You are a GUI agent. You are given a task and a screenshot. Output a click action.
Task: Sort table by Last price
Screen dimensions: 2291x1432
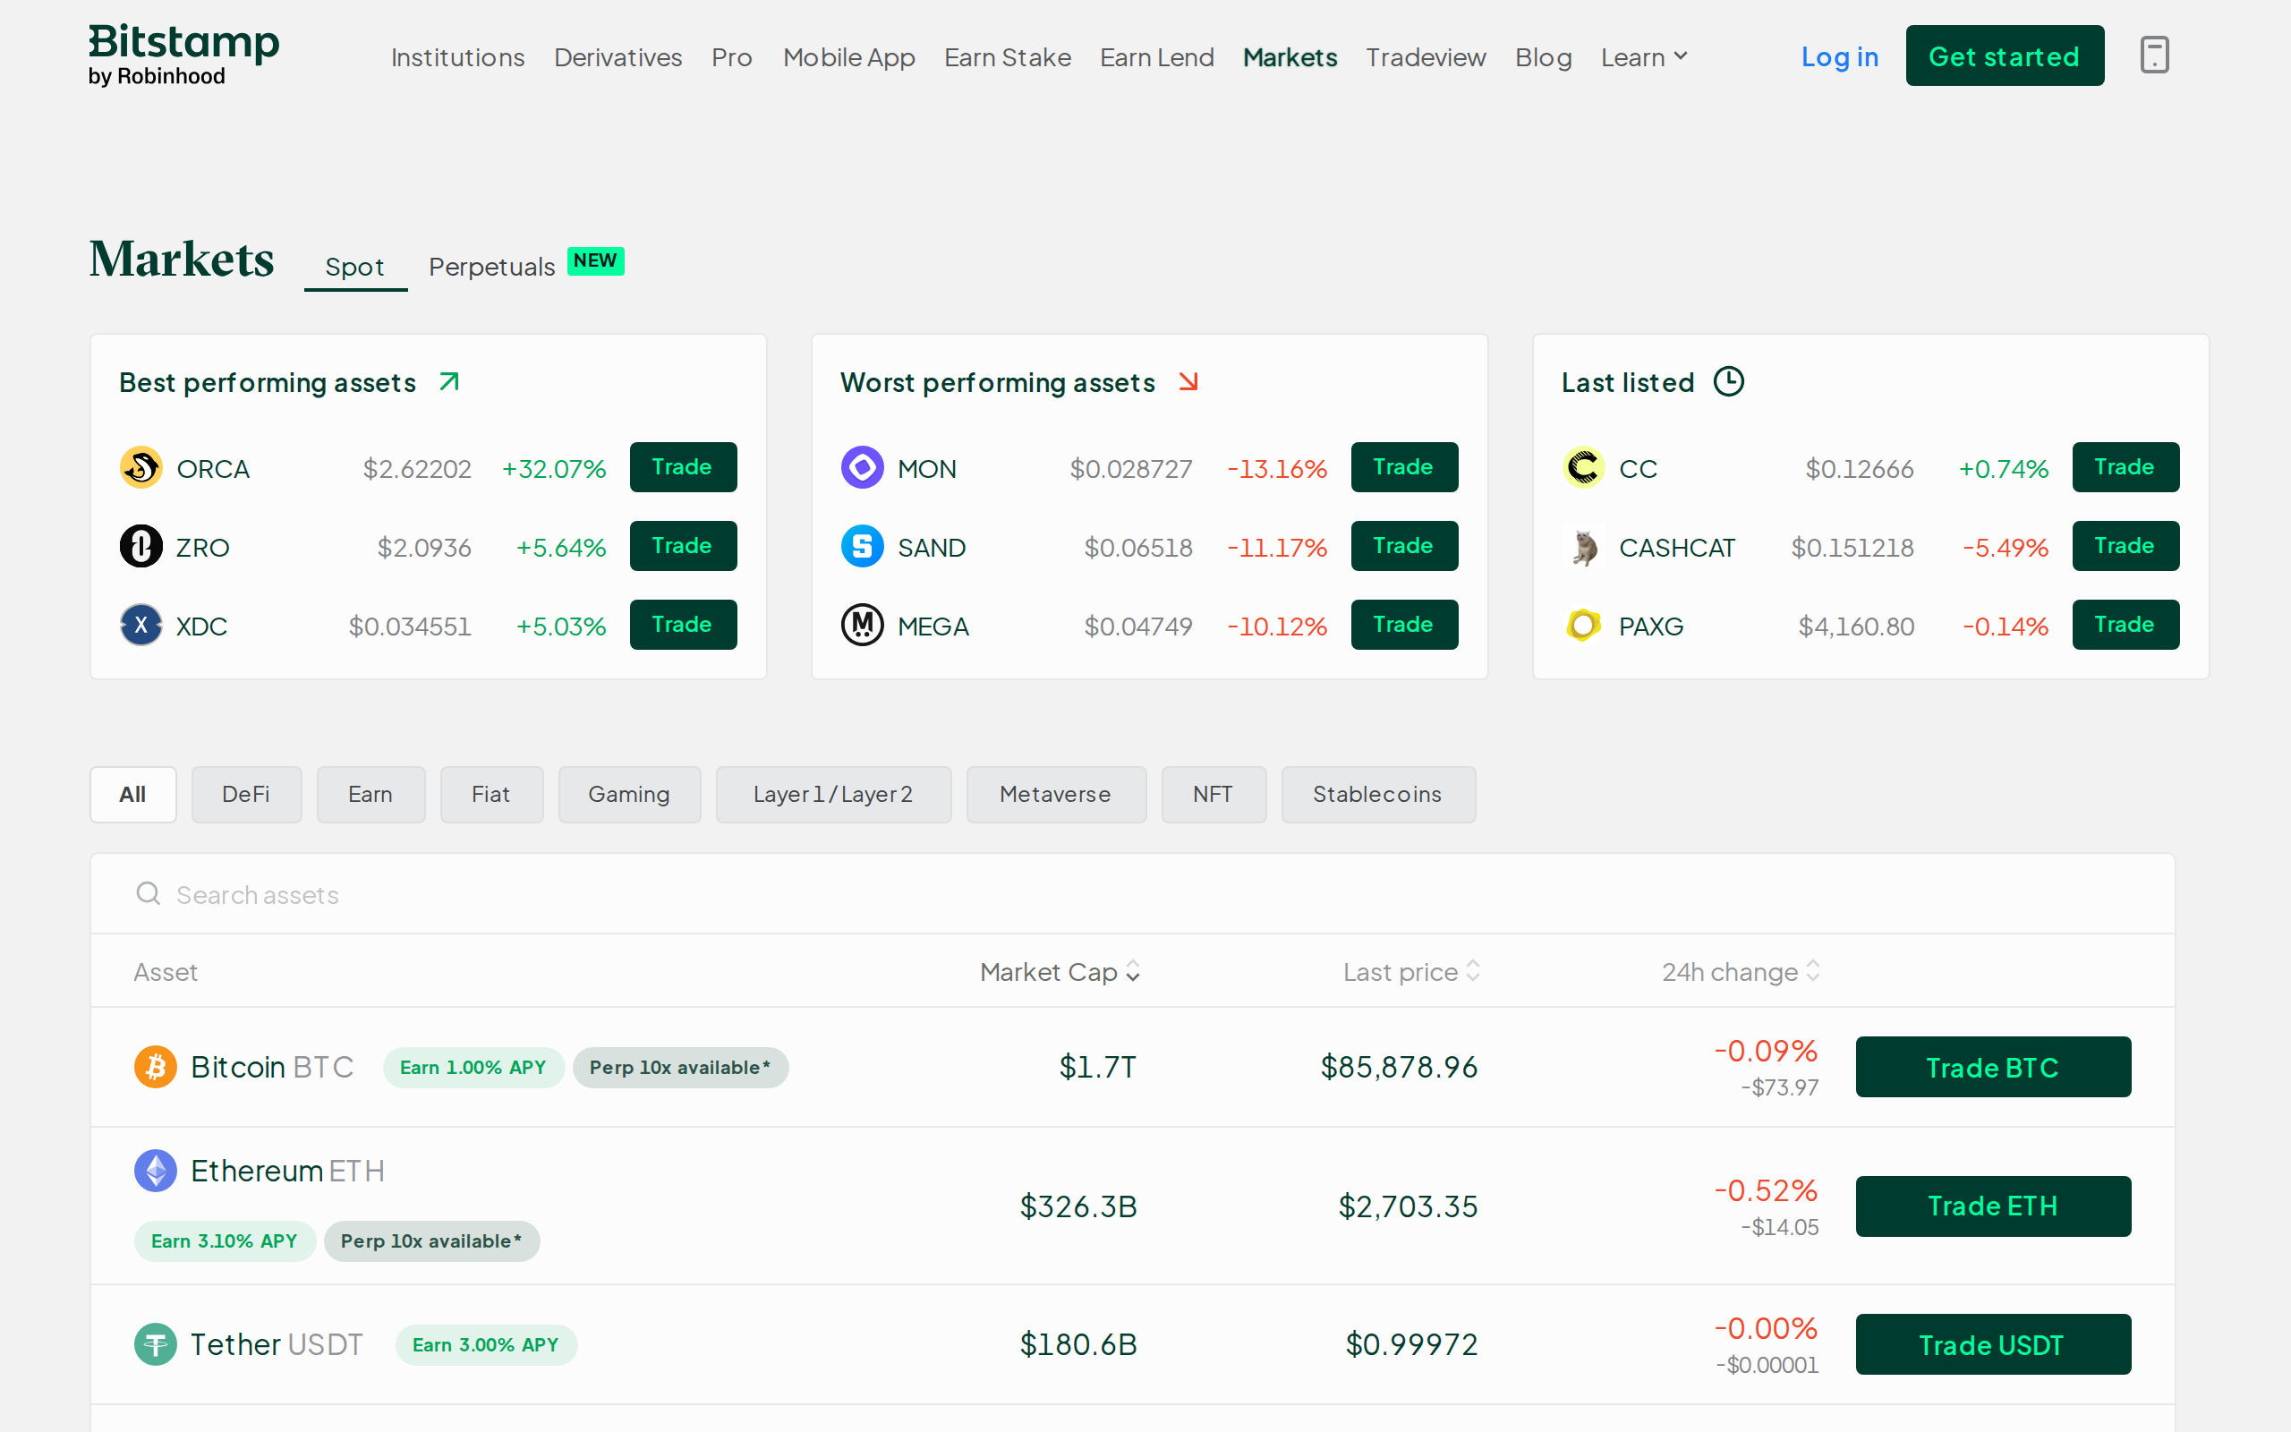tap(1410, 972)
